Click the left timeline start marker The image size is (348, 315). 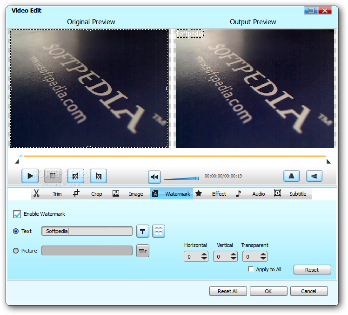point(17,161)
